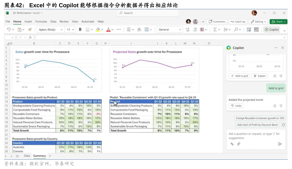Open the Comments pane
Image resolution: width=292 pixels, height=169 pixels.
click(217, 22)
